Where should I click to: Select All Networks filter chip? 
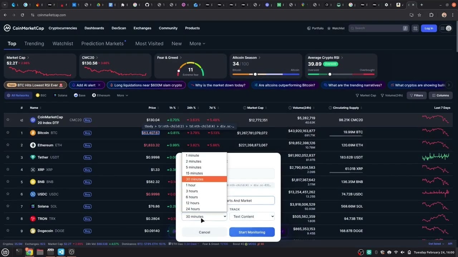click(x=18, y=95)
